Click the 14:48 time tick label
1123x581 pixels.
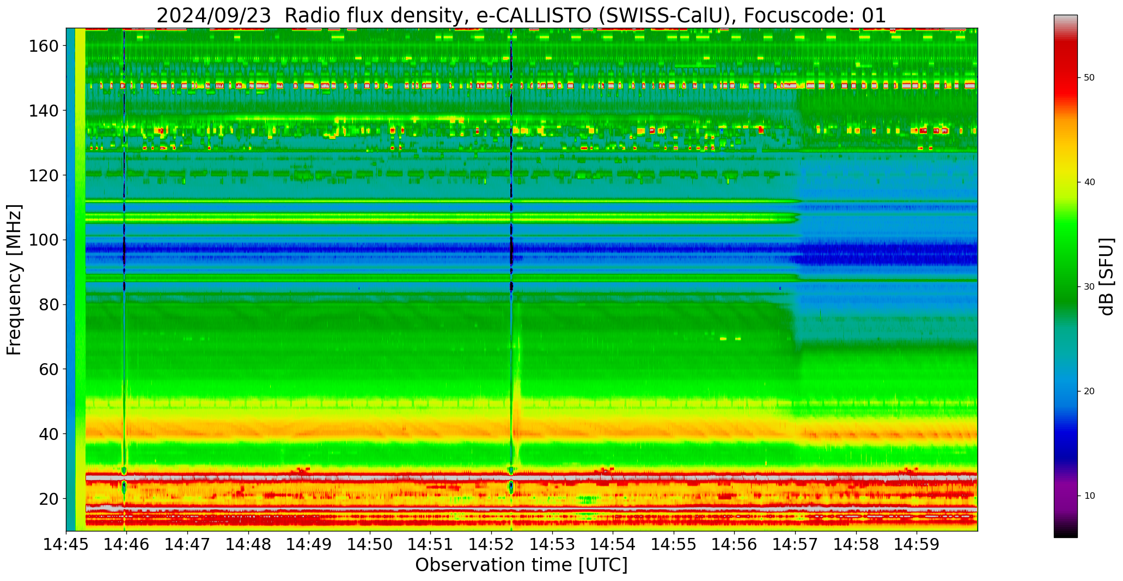[248, 544]
